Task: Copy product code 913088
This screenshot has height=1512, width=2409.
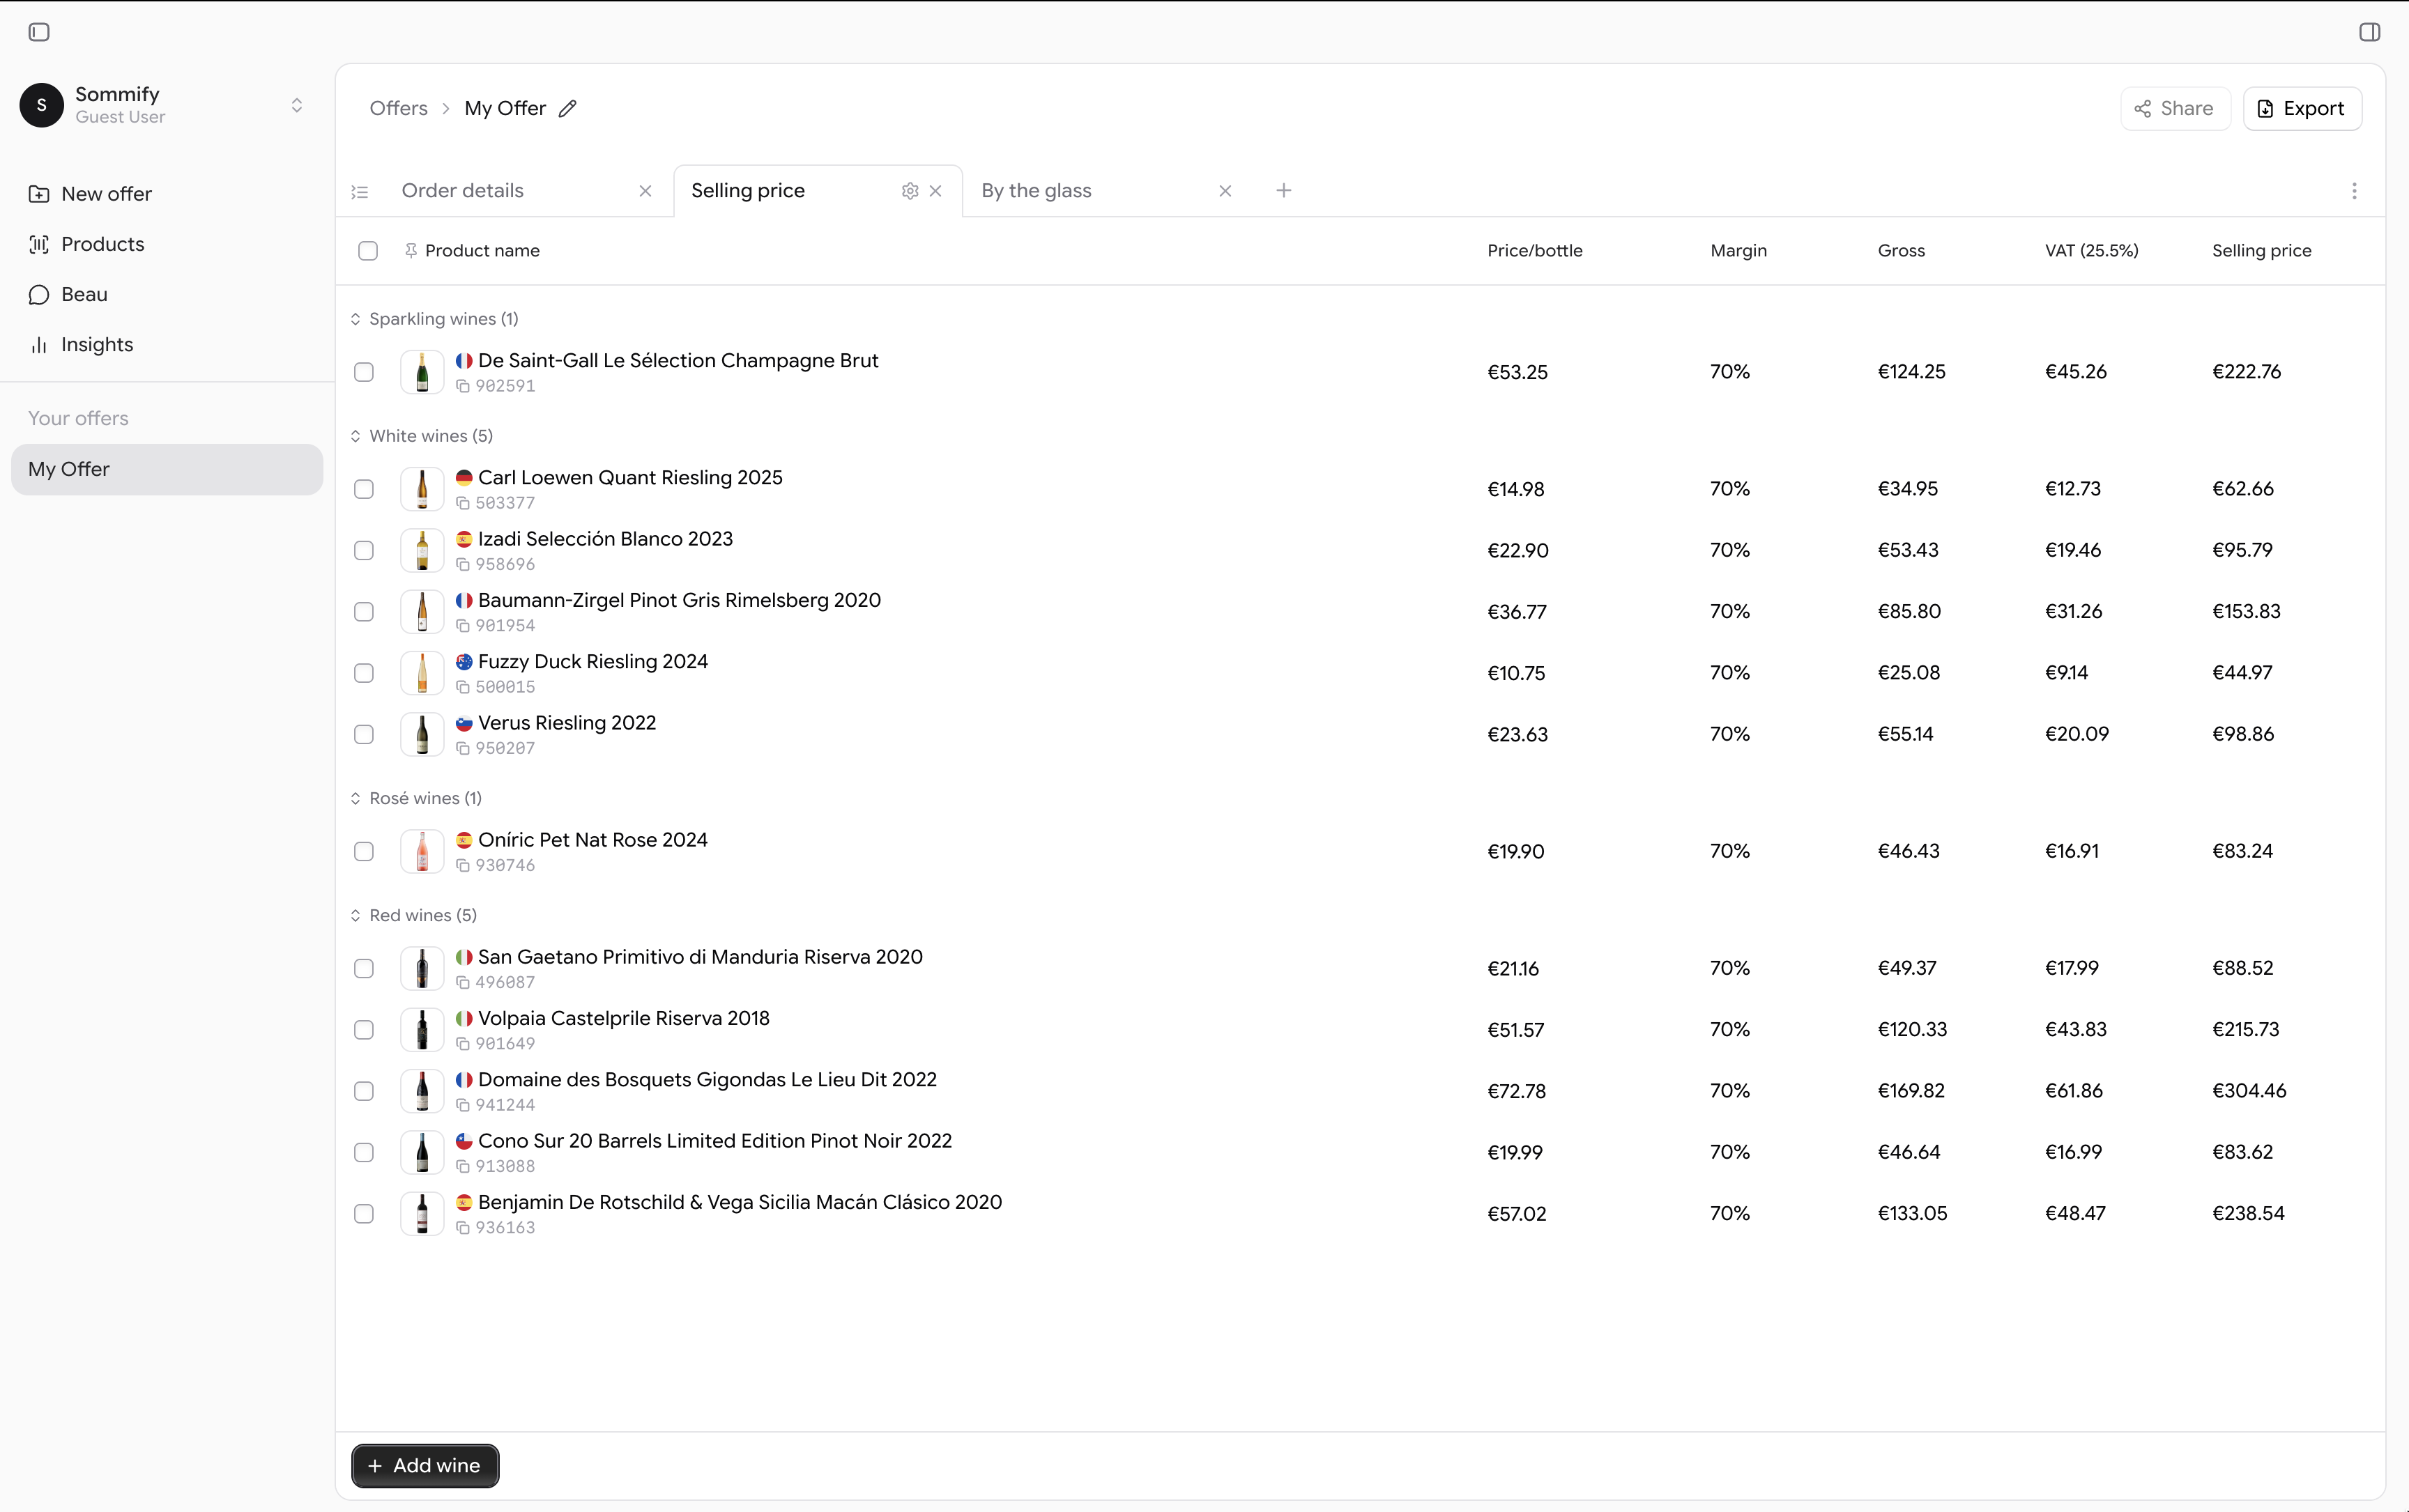Action: tap(462, 1167)
